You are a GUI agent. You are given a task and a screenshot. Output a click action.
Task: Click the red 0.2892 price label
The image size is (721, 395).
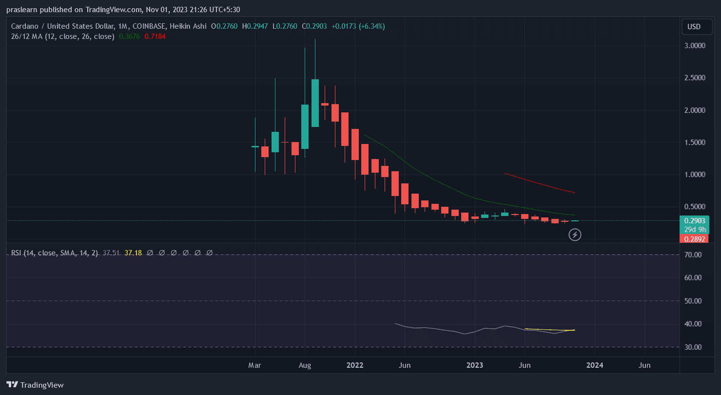pyautogui.click(x=694, y=239)
